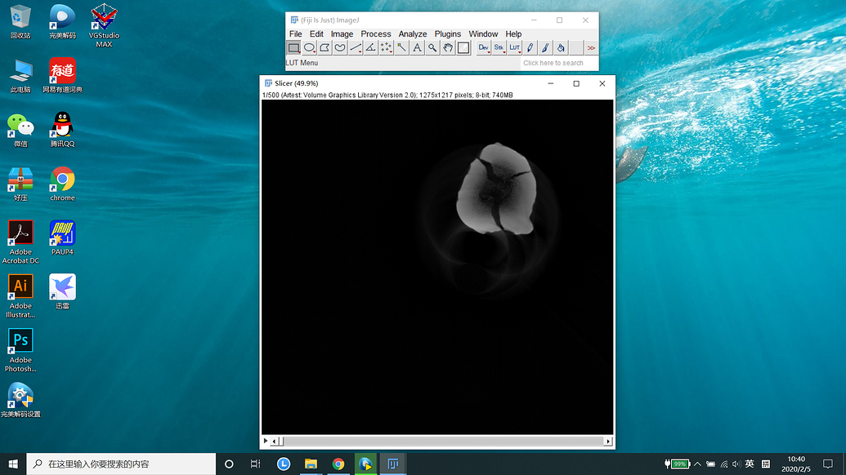
Task: Open the Plugins menu
Action: point(448,34)
